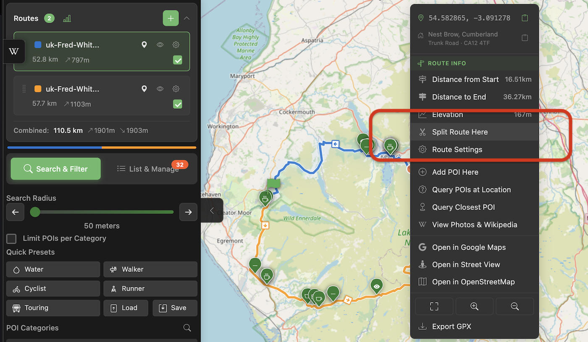588x342 pixels.
Task: Click Export GPX in the context menu
Action: 451,326
